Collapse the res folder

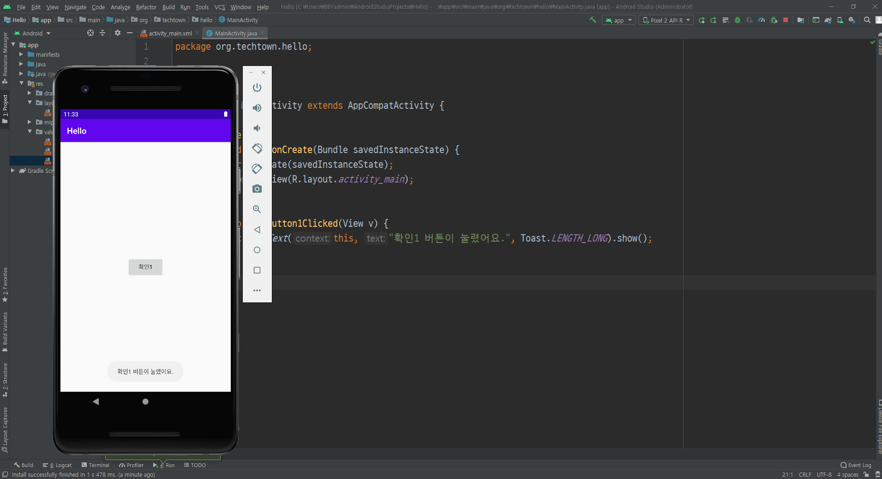(x=21, y=83)
